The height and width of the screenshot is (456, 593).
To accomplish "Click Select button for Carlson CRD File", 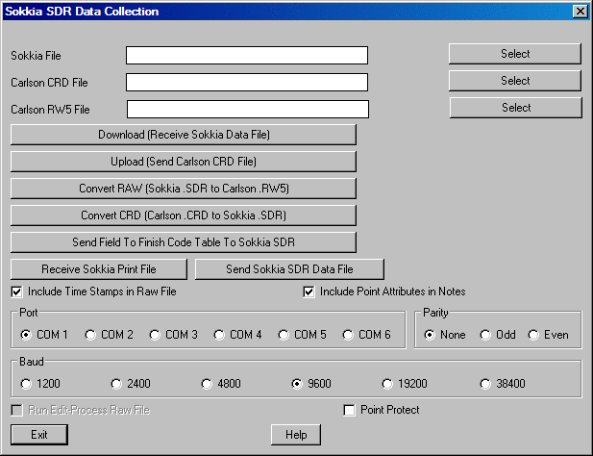I will pos(515,81).
